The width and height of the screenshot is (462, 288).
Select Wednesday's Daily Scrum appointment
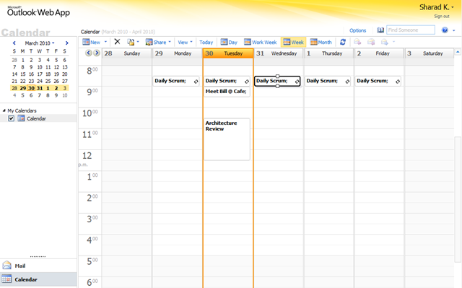point(277,81)
